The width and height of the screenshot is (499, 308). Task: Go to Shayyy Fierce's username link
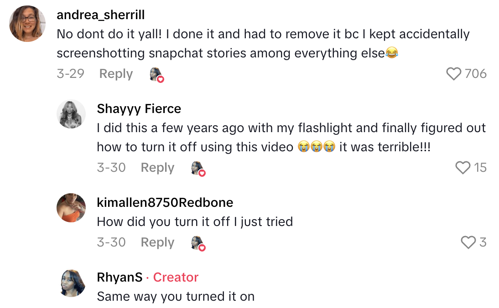139,109
